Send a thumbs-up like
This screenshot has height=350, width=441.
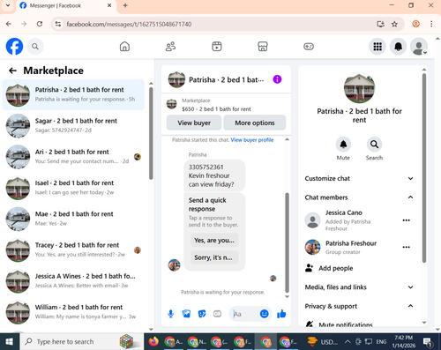281,314
